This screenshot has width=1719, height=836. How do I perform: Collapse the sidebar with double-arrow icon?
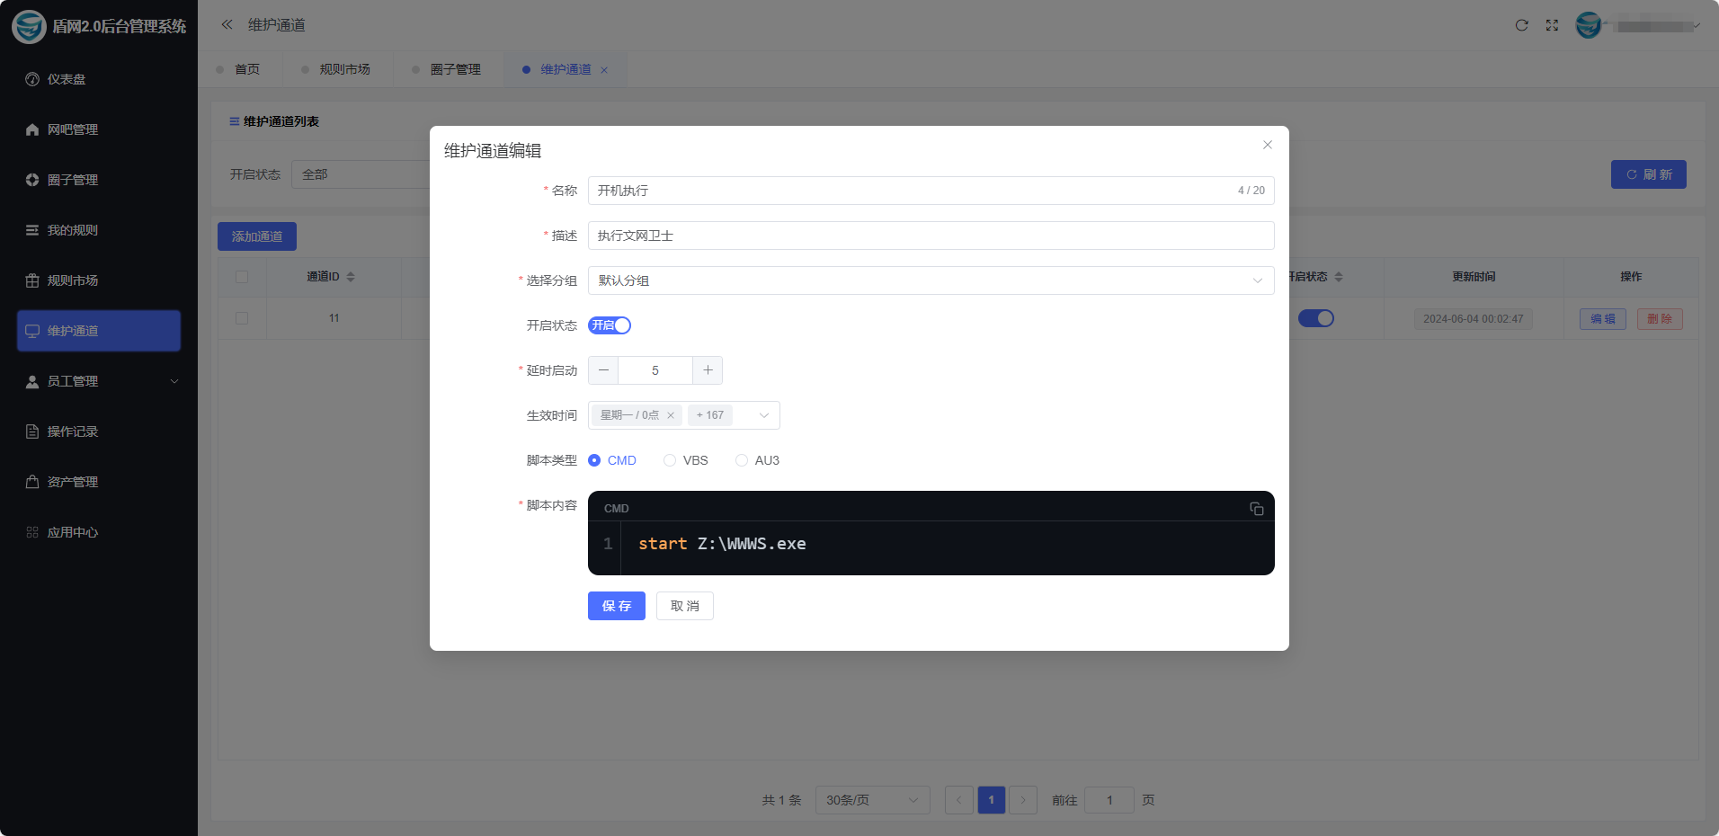227,25
